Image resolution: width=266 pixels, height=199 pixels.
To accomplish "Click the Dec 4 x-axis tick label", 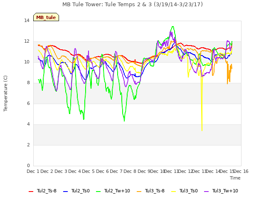I will (74, 171).
